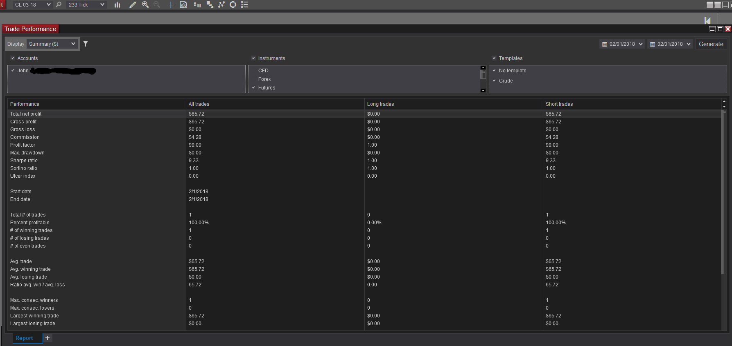
Task: Select the Avg. winning trade row label
Action: click(x=30, y=269)
